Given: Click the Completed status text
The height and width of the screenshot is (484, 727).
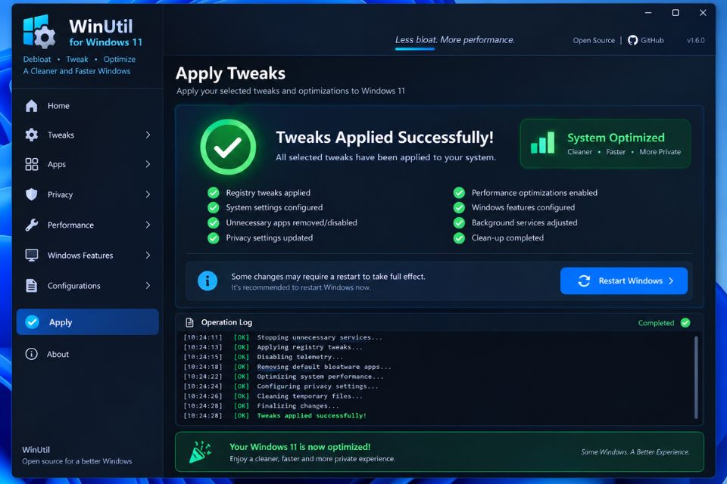Looking at the screenshot, I should [x=656, y=323].
